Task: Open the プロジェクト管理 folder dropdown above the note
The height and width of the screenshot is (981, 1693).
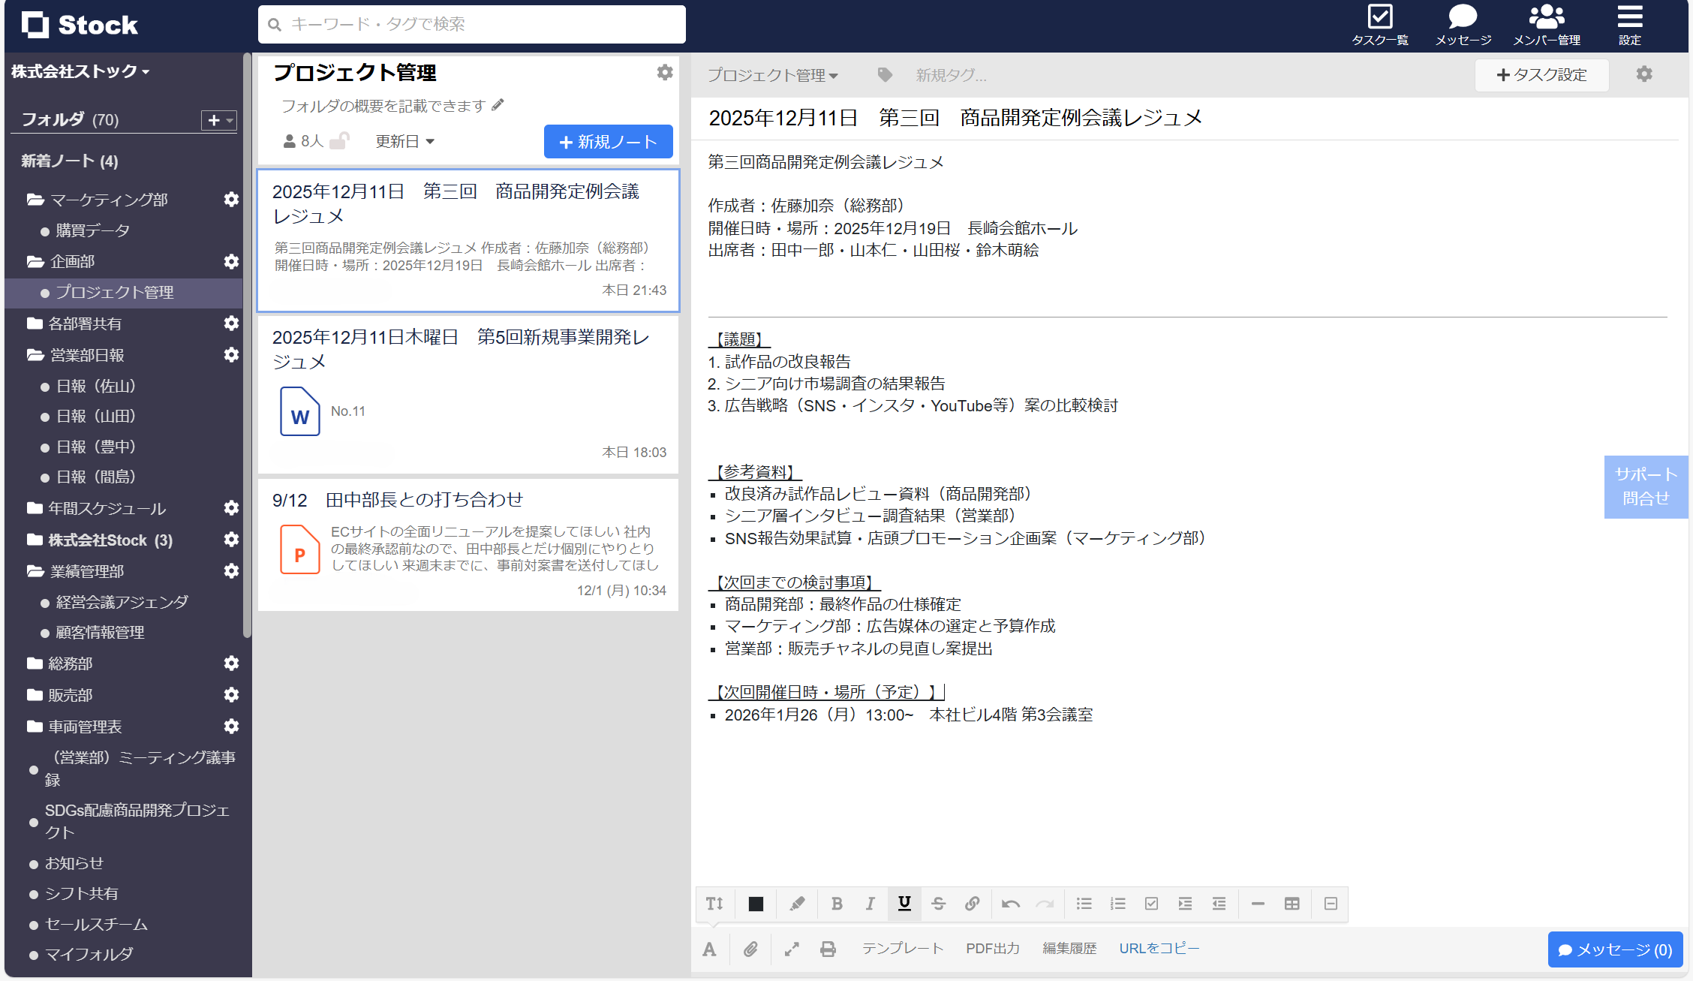Action: click(x=773, y=75)
